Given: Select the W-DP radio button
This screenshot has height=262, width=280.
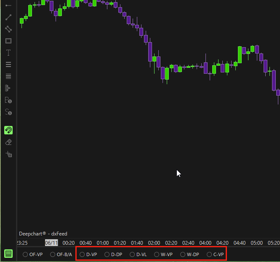Looking at the screenshot, I should point(183,254).
